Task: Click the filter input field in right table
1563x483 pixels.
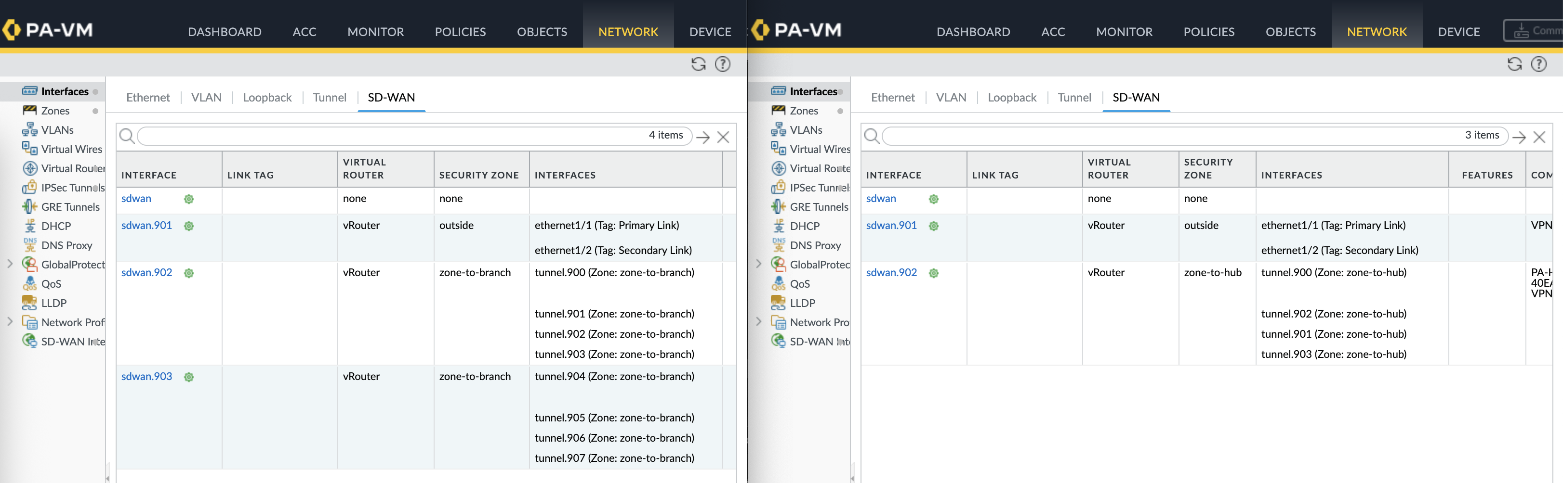Action: [x=1171, y=136]
